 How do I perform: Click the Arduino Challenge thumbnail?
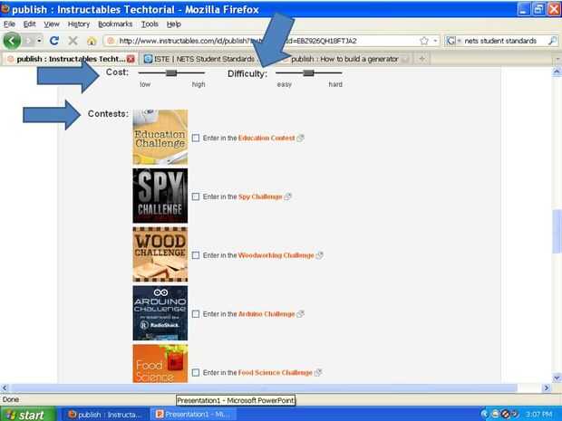click(x=160, y=313)
